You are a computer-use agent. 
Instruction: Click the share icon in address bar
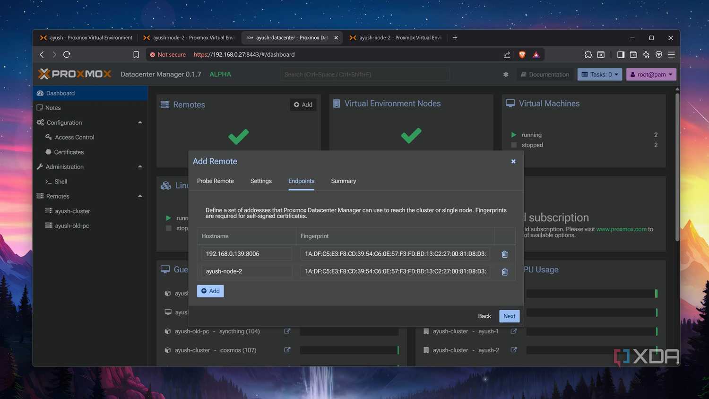(x=507, y=55)
